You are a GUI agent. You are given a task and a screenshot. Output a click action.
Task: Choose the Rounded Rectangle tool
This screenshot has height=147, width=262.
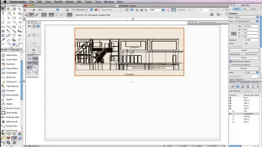click(x=20, y=18)
